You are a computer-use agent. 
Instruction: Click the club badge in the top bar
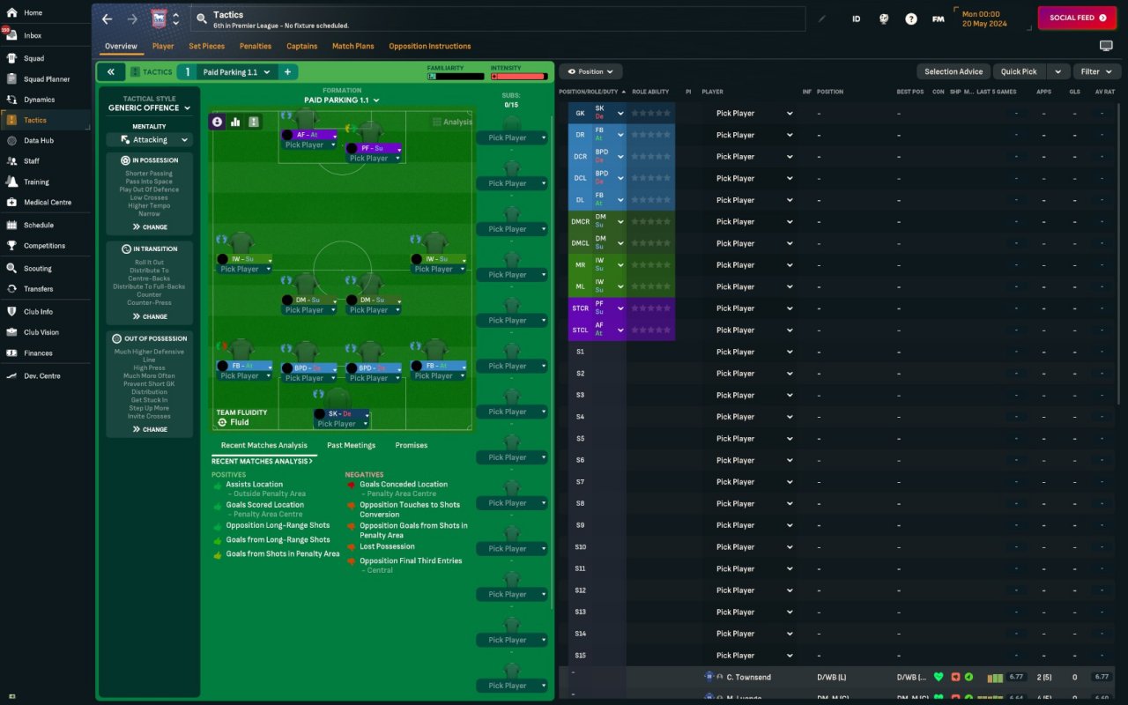(159, 19)
